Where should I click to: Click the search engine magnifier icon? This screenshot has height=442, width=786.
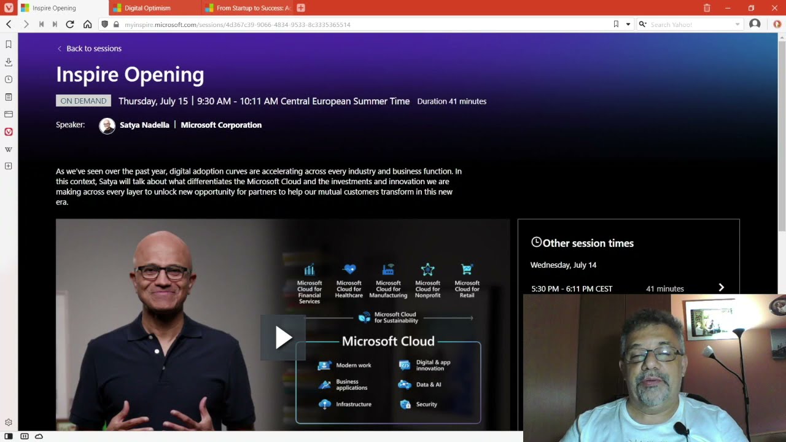pyautogui.click(x=642, y=25)
